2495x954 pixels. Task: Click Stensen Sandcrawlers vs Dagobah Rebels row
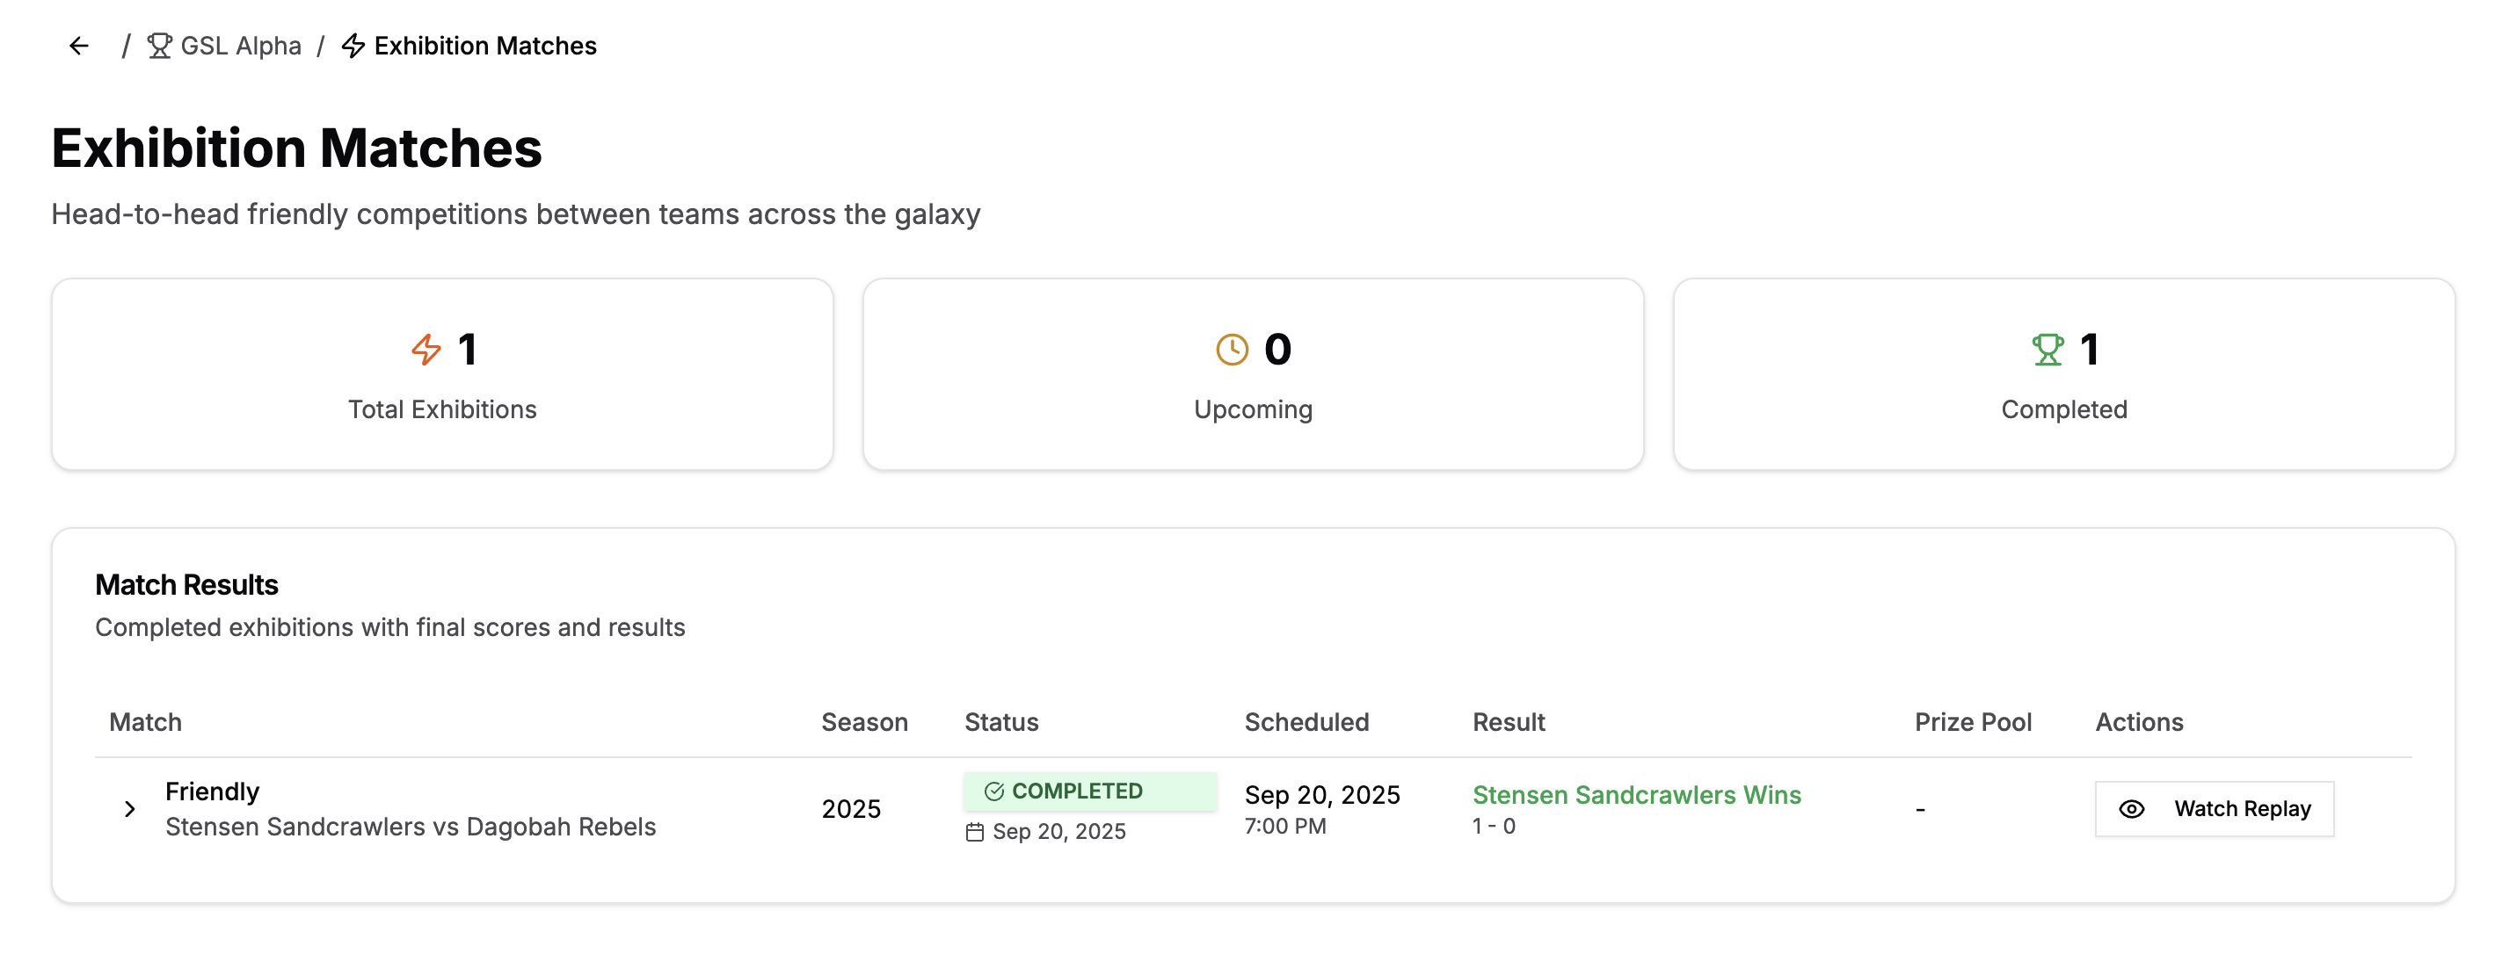click(410, 827)
